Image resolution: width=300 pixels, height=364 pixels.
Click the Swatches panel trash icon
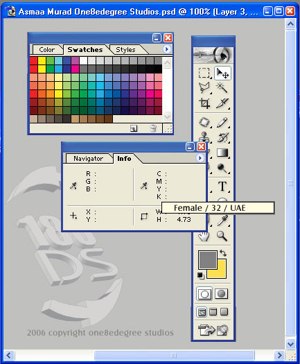153,128
